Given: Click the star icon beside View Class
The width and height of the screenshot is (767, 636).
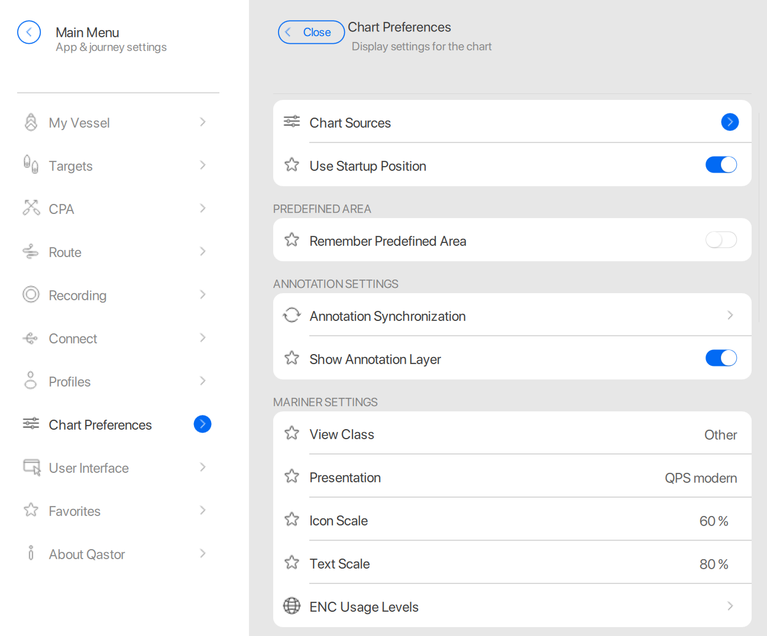Looking at the screenshot, I should coord(292,433).
